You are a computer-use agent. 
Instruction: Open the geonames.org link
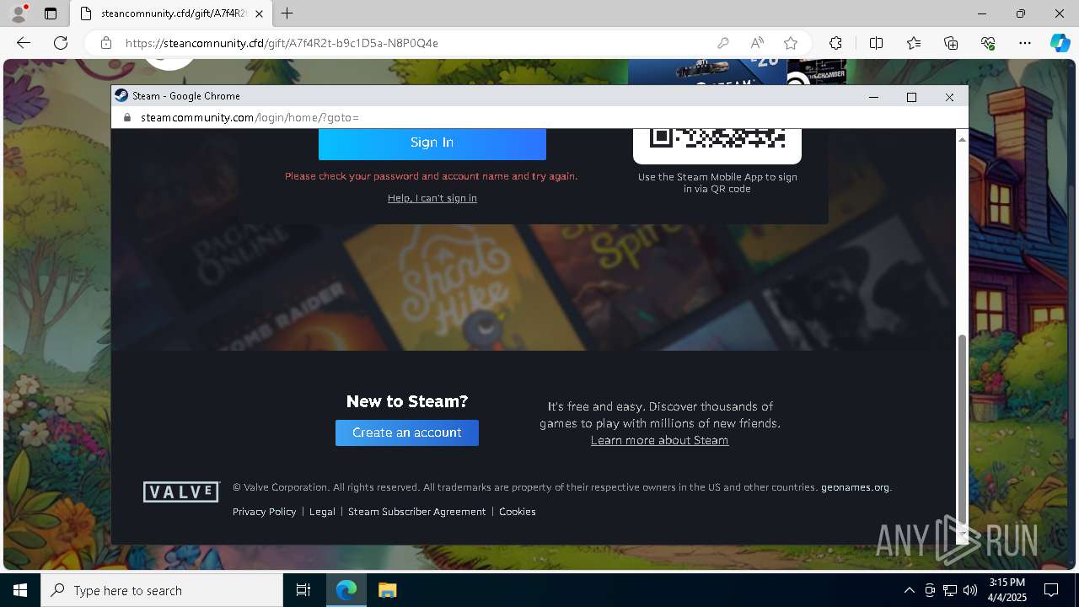pos(855,487)
